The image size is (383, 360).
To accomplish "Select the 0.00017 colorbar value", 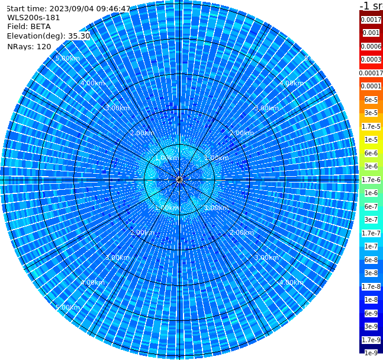I will pos(371,73).
